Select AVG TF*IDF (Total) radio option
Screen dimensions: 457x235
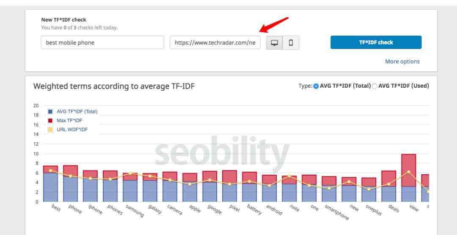[x=316, y=86]
